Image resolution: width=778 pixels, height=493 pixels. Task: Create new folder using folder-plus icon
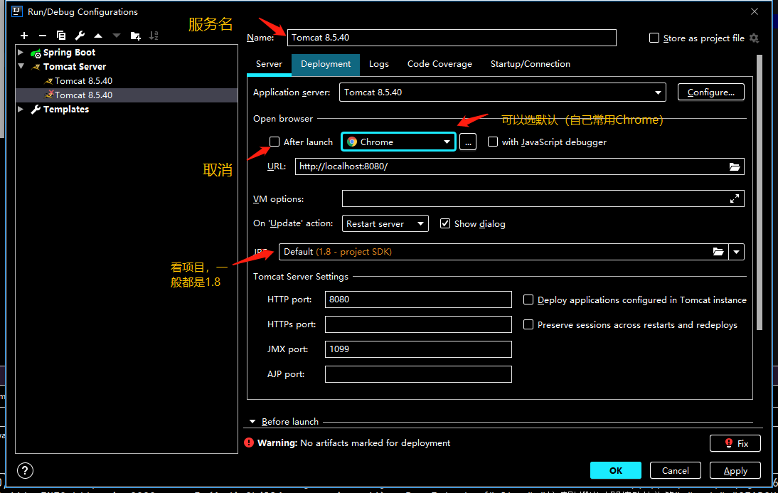coord(135,36)
